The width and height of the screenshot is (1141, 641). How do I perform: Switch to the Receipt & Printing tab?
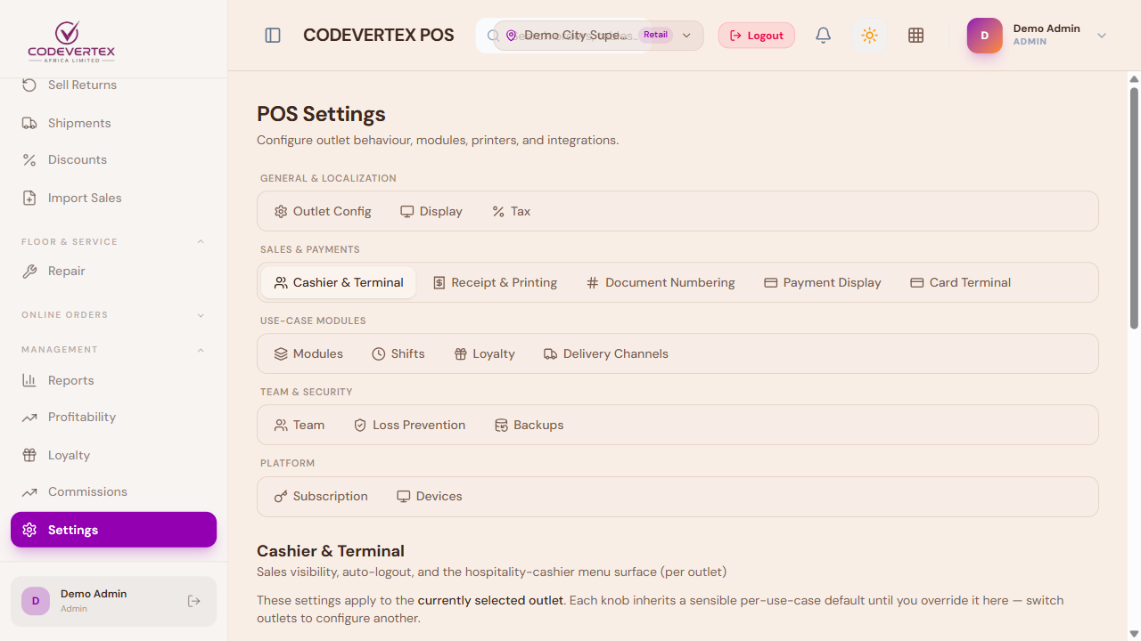pos(495,282)
